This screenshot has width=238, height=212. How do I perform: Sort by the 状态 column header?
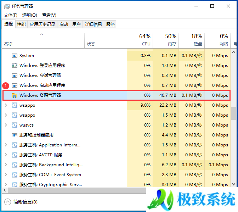pyautogui.click(x=106, y=40)
